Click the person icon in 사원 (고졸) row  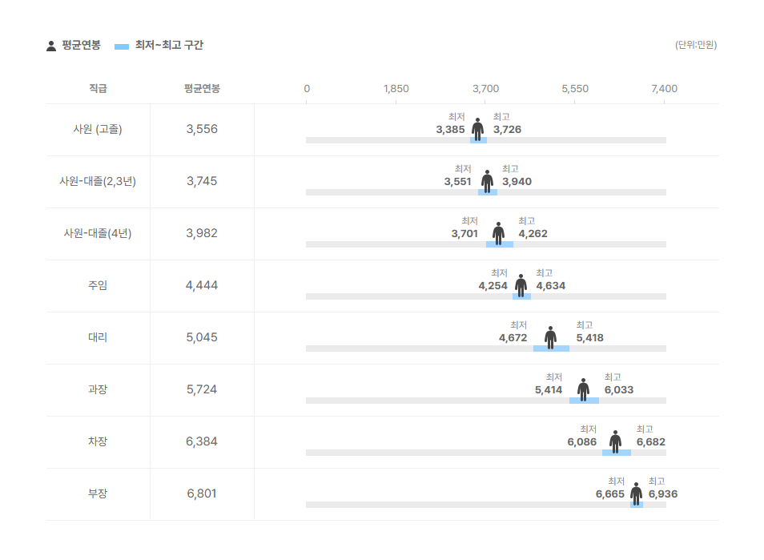[x=477, y=130]
